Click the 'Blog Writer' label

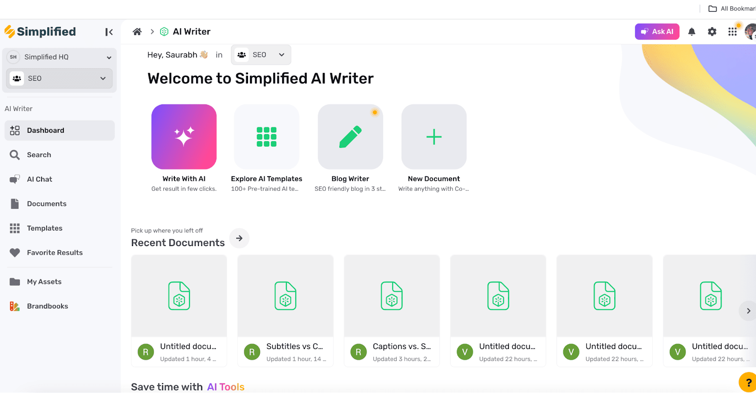coord(350,179)
